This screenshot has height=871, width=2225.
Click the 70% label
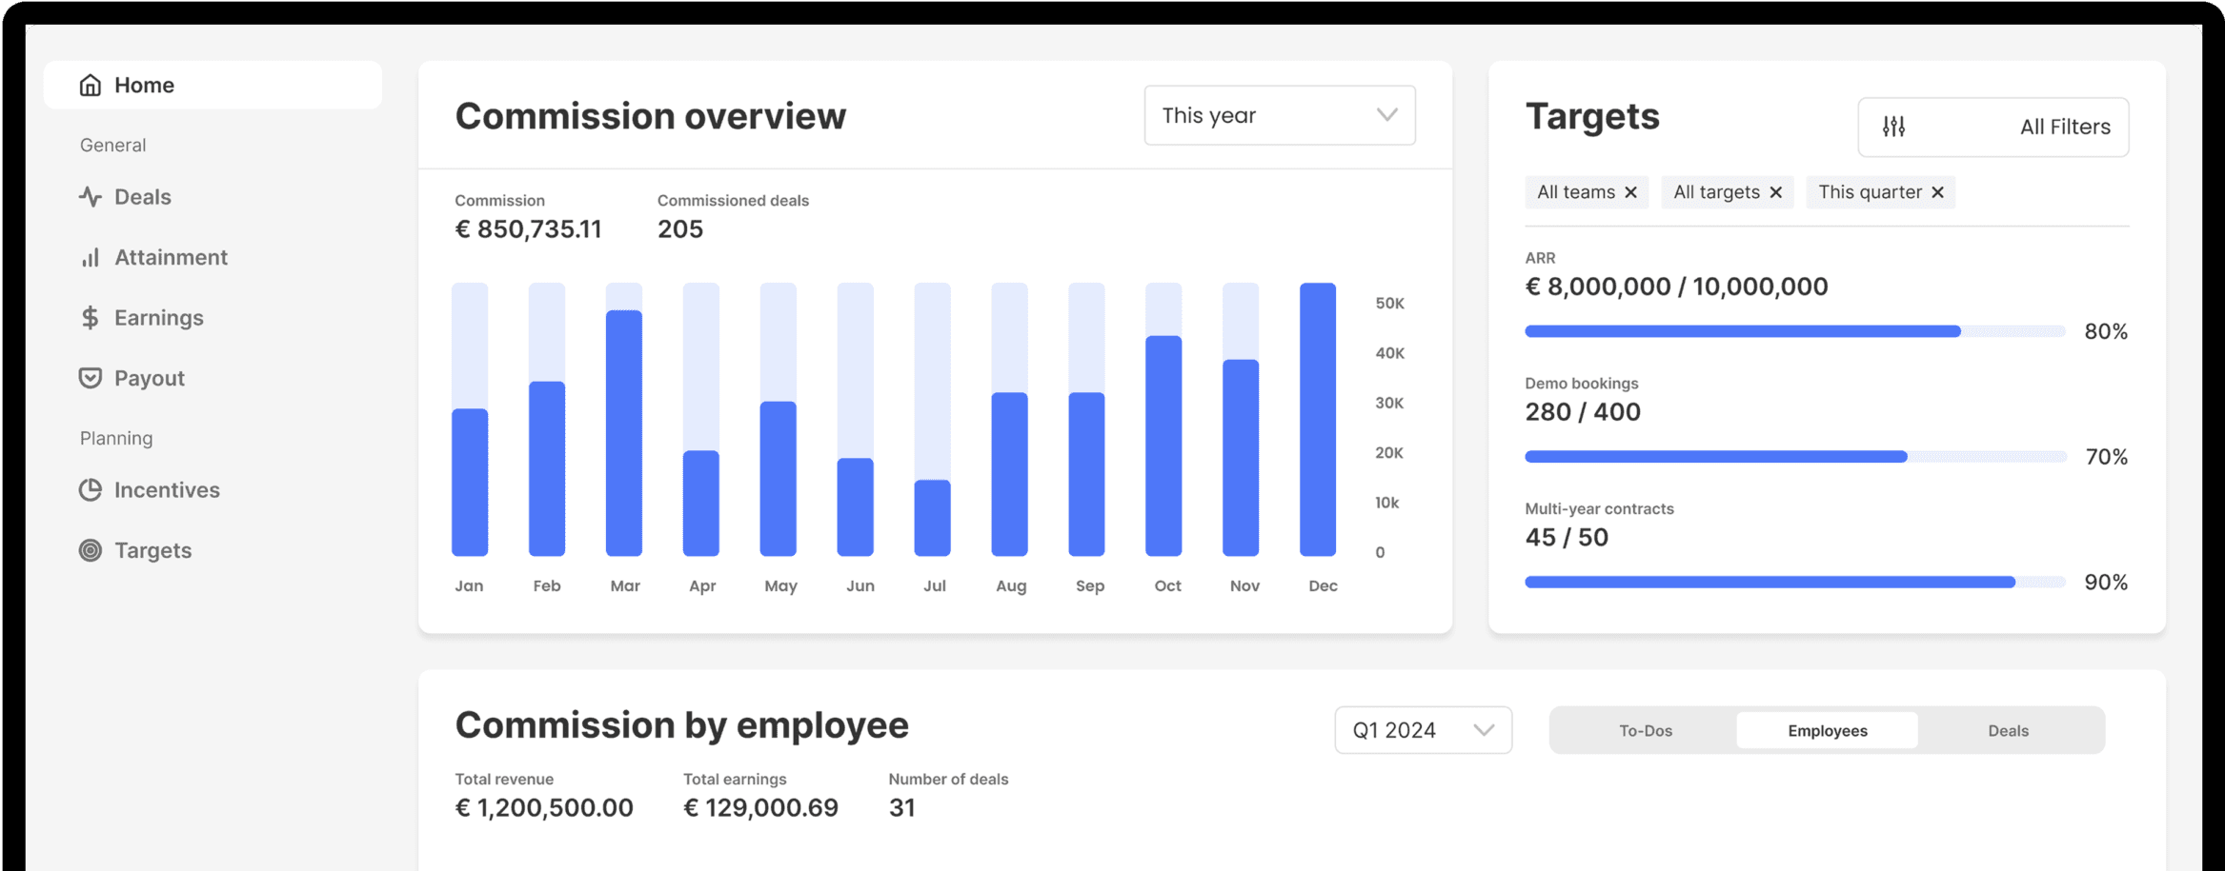(2106, 457)
